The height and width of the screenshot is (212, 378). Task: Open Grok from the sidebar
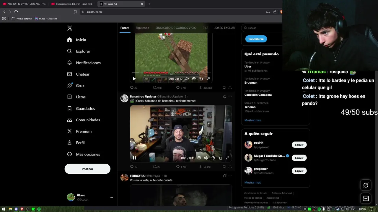(76, 85)
